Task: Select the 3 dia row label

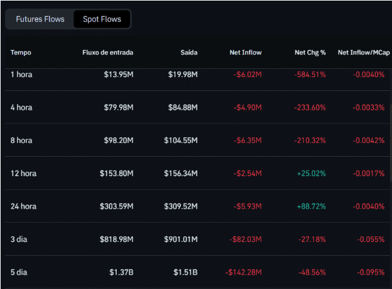Action: (19, 239)
